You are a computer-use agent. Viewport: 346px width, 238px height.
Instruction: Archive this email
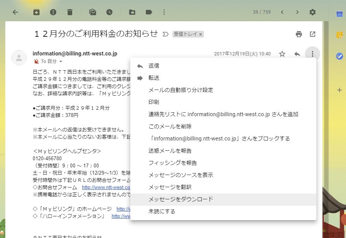click(36, 12)
